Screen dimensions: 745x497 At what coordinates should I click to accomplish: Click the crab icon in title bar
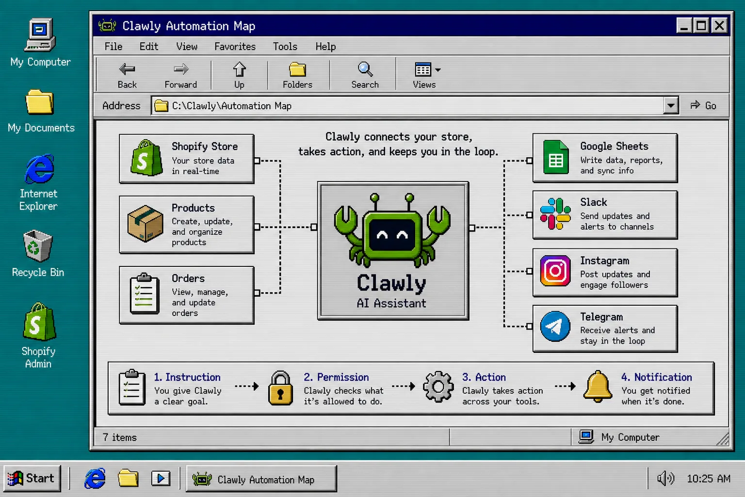(107, 25)
